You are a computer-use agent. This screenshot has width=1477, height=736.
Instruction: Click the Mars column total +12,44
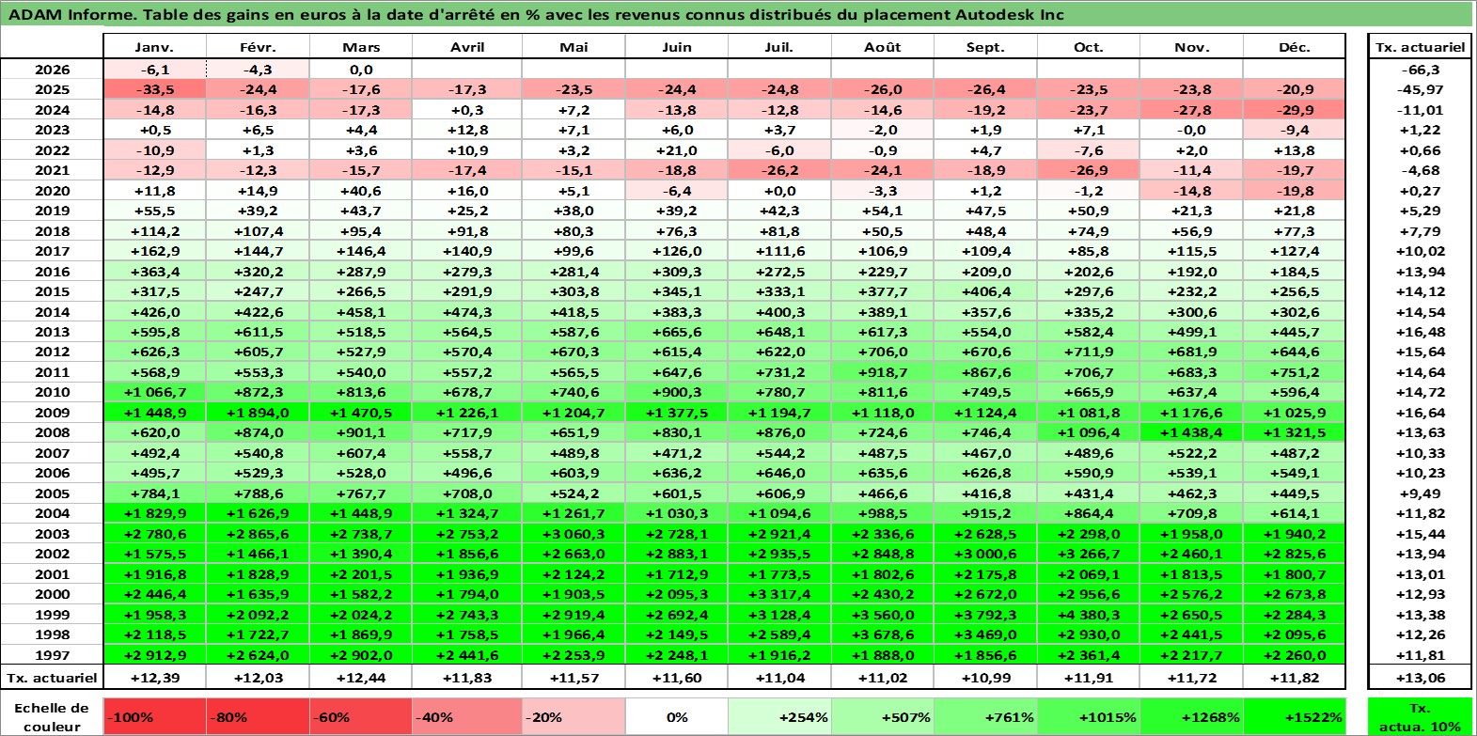(x=361, y=678)
